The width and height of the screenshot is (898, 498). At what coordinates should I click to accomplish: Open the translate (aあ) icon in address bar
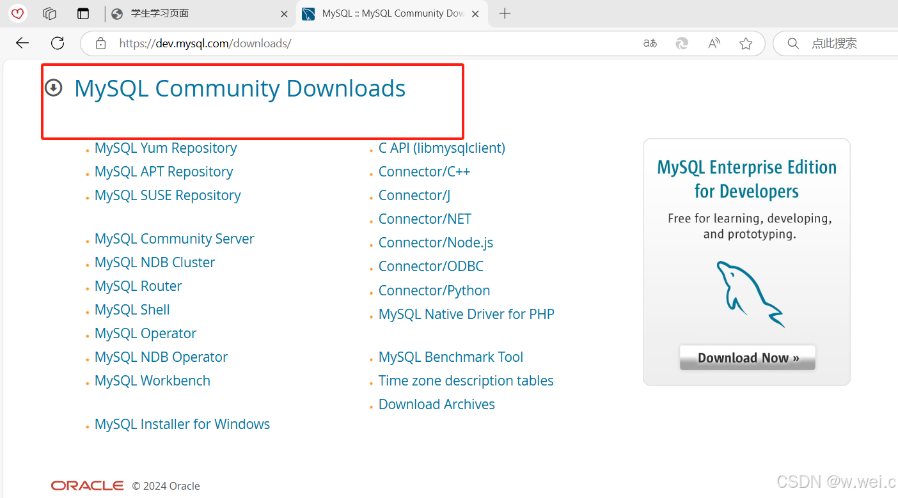coord(650,43)
